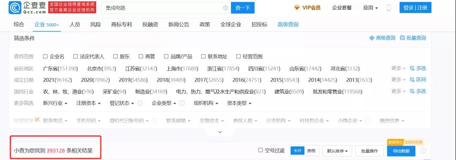Open the 资本类型 dropdown
This screenshot has height=160, width=456.
click(239, 103)
